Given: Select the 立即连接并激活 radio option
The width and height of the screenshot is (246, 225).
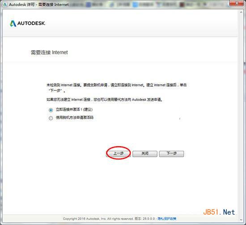Looking at the screenshot, I should tap(51, 110).
